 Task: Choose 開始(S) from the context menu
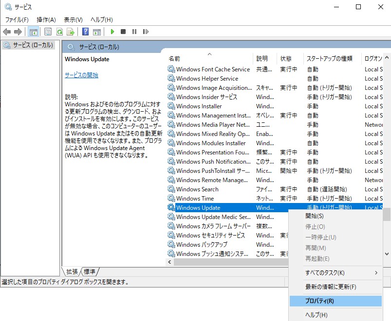315,216
